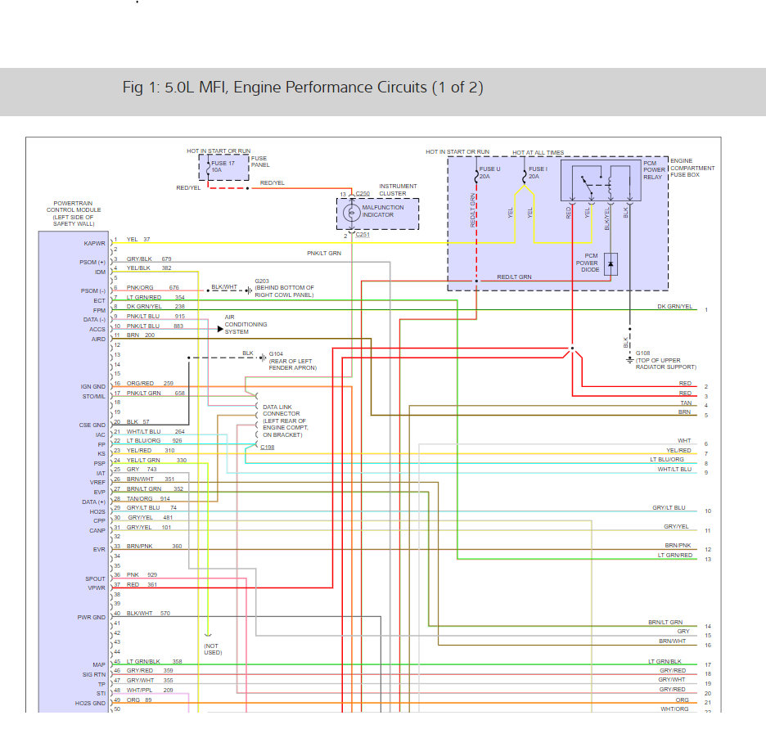Click the TAN wire label on right side

[686, 403]
